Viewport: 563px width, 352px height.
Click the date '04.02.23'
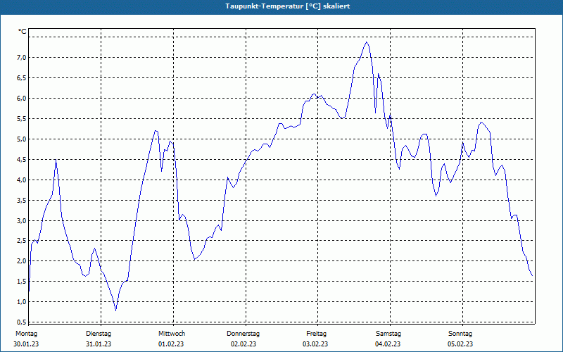click(x=388, y=344)
